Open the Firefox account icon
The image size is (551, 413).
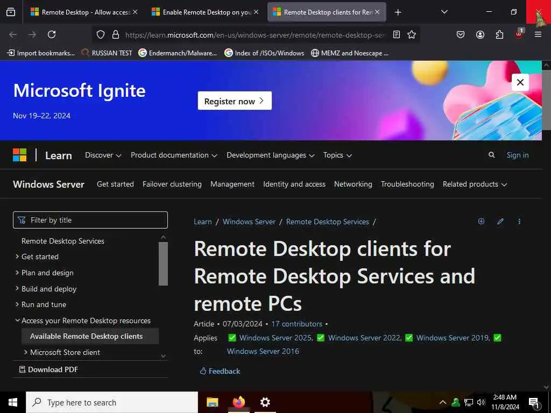[480, 34]
